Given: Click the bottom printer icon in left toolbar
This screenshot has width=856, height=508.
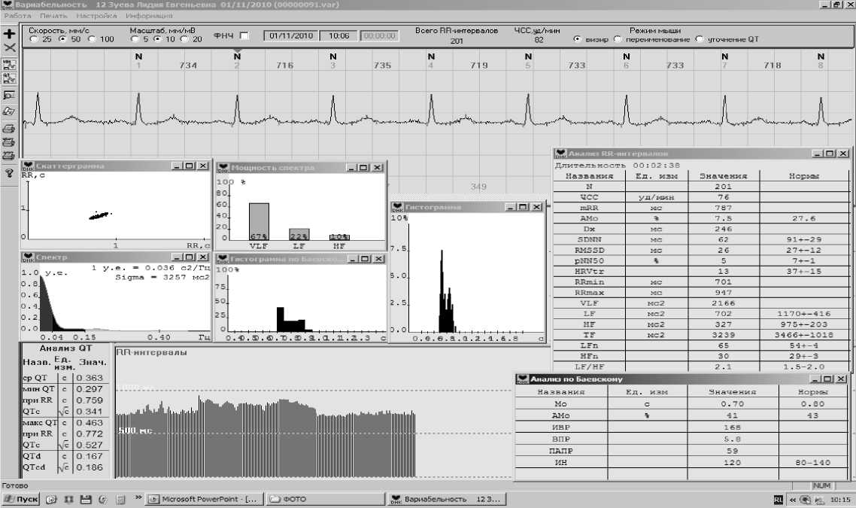Looking at the screenshot, I should 10,156.
